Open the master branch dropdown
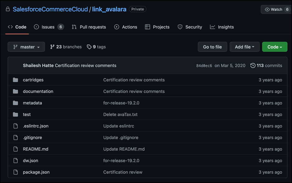Image resolution: width=292 pixels, height=183 pixels. 26,47
